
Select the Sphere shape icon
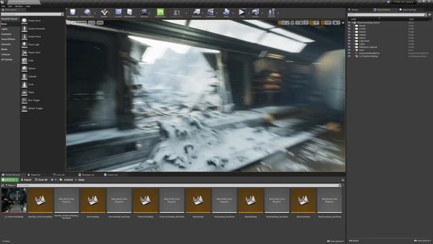(x=24, y=68)
